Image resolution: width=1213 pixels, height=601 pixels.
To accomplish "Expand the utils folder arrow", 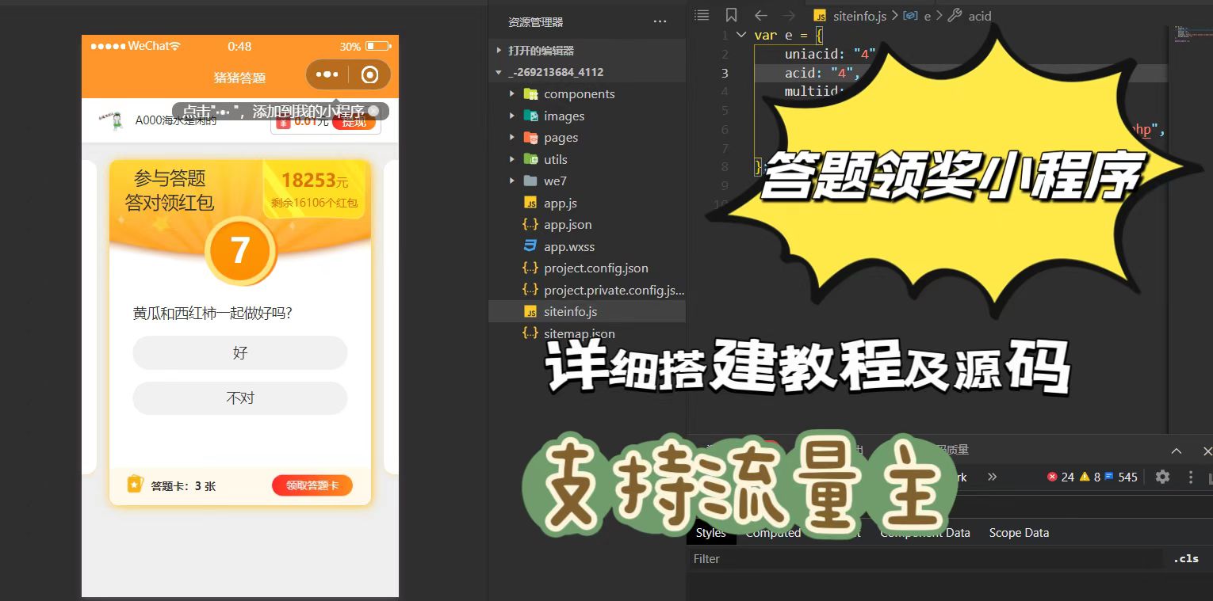I will 512,159.
